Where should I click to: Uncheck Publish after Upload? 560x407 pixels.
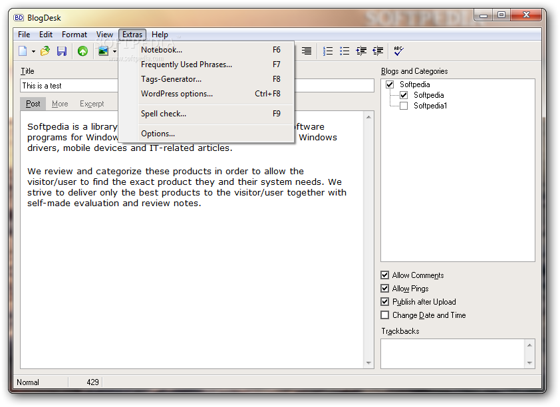click(x=384, y=302)
